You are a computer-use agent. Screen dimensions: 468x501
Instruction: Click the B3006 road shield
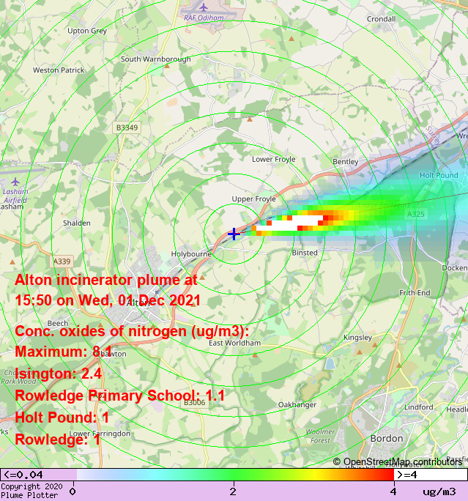click(x=194, y=403)
